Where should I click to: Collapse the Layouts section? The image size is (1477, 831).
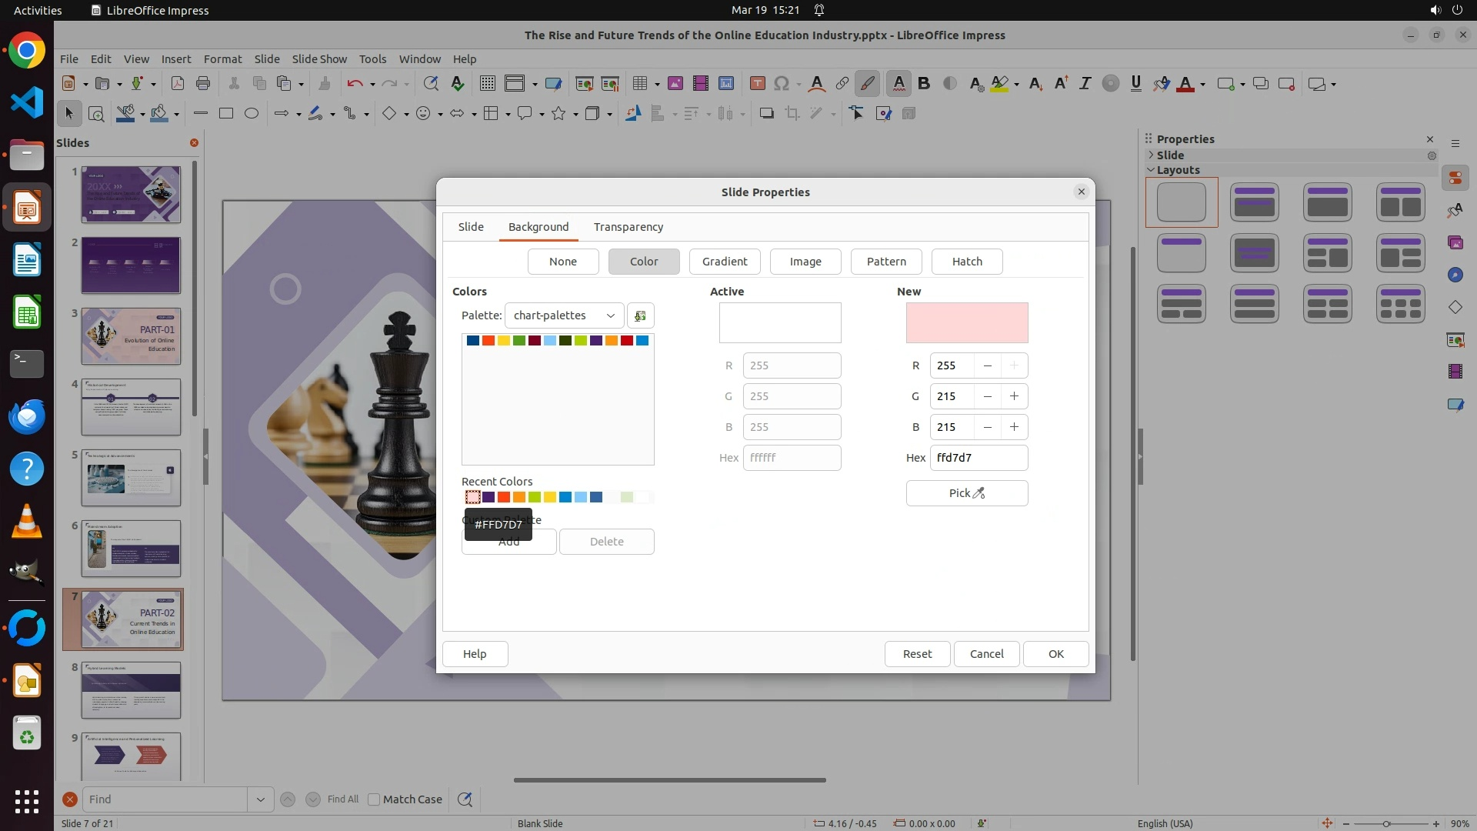pyautogui.click(x=1151, y=170)
